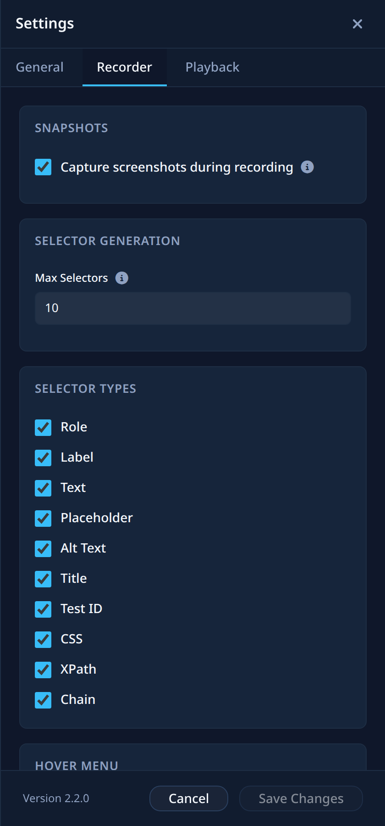Click the Save Changes button

pos(301,798)
